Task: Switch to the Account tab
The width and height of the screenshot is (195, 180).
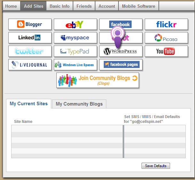Action: point(107,6)
